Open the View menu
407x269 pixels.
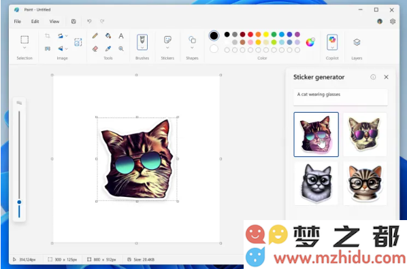click(x=54, y=21)
